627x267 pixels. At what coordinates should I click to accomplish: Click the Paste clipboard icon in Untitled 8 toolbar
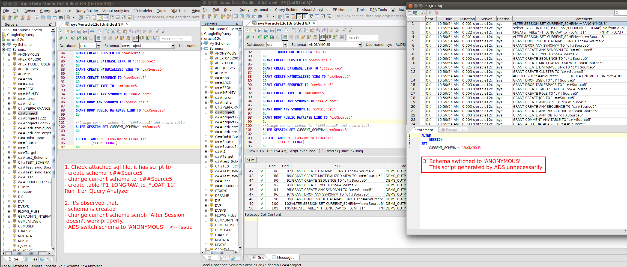(312, 30)
